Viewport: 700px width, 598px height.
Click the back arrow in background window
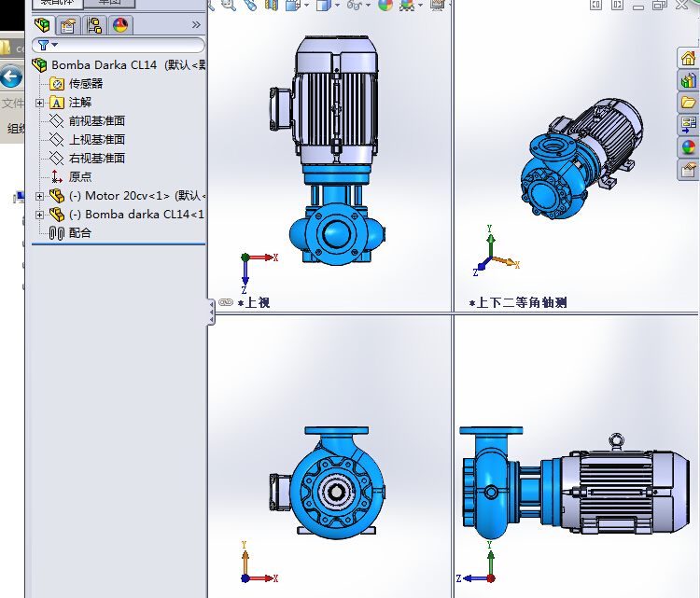coord(11,76)
